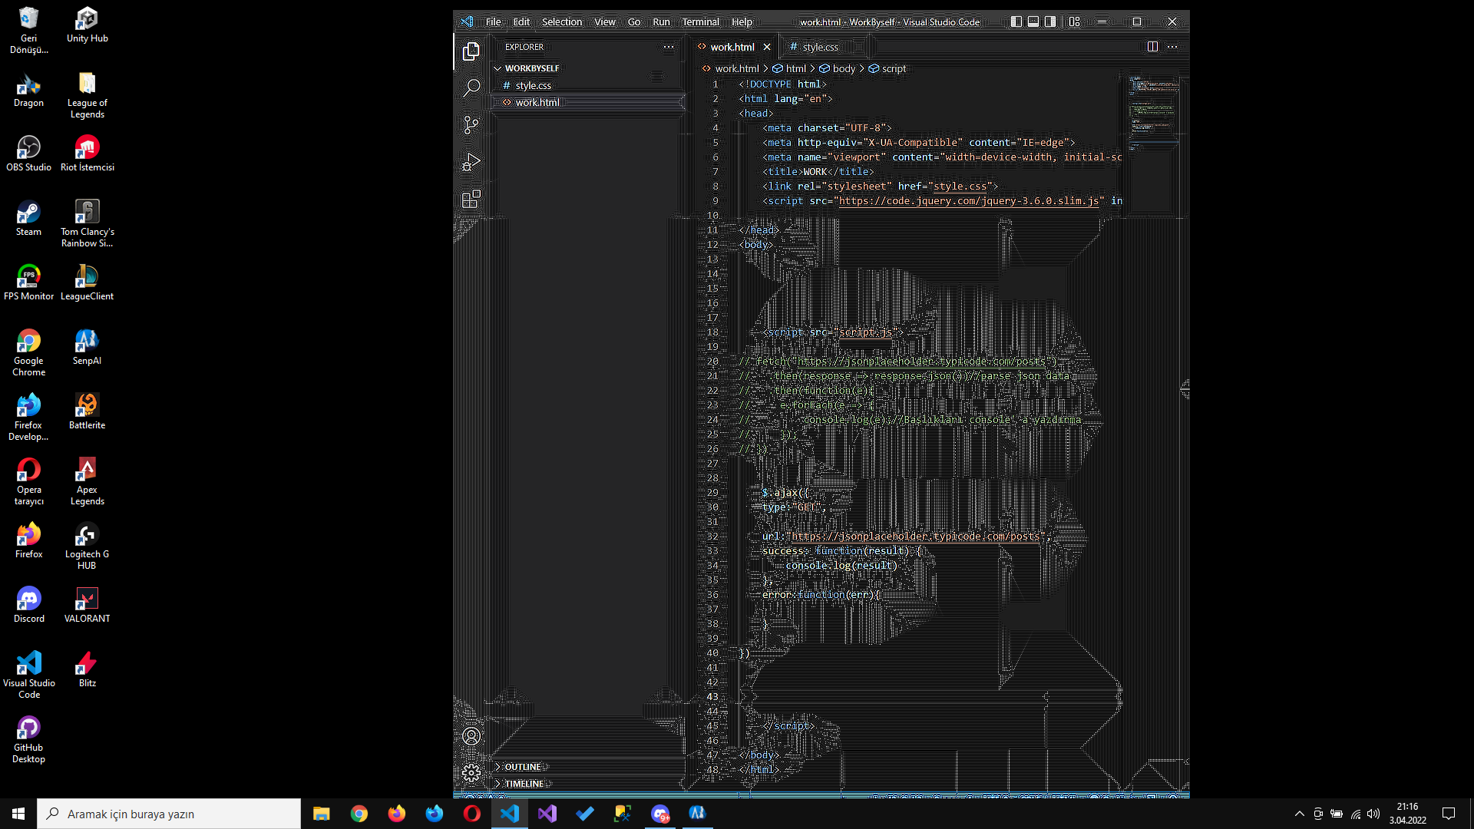Open the Customize Layout button

1075,22
